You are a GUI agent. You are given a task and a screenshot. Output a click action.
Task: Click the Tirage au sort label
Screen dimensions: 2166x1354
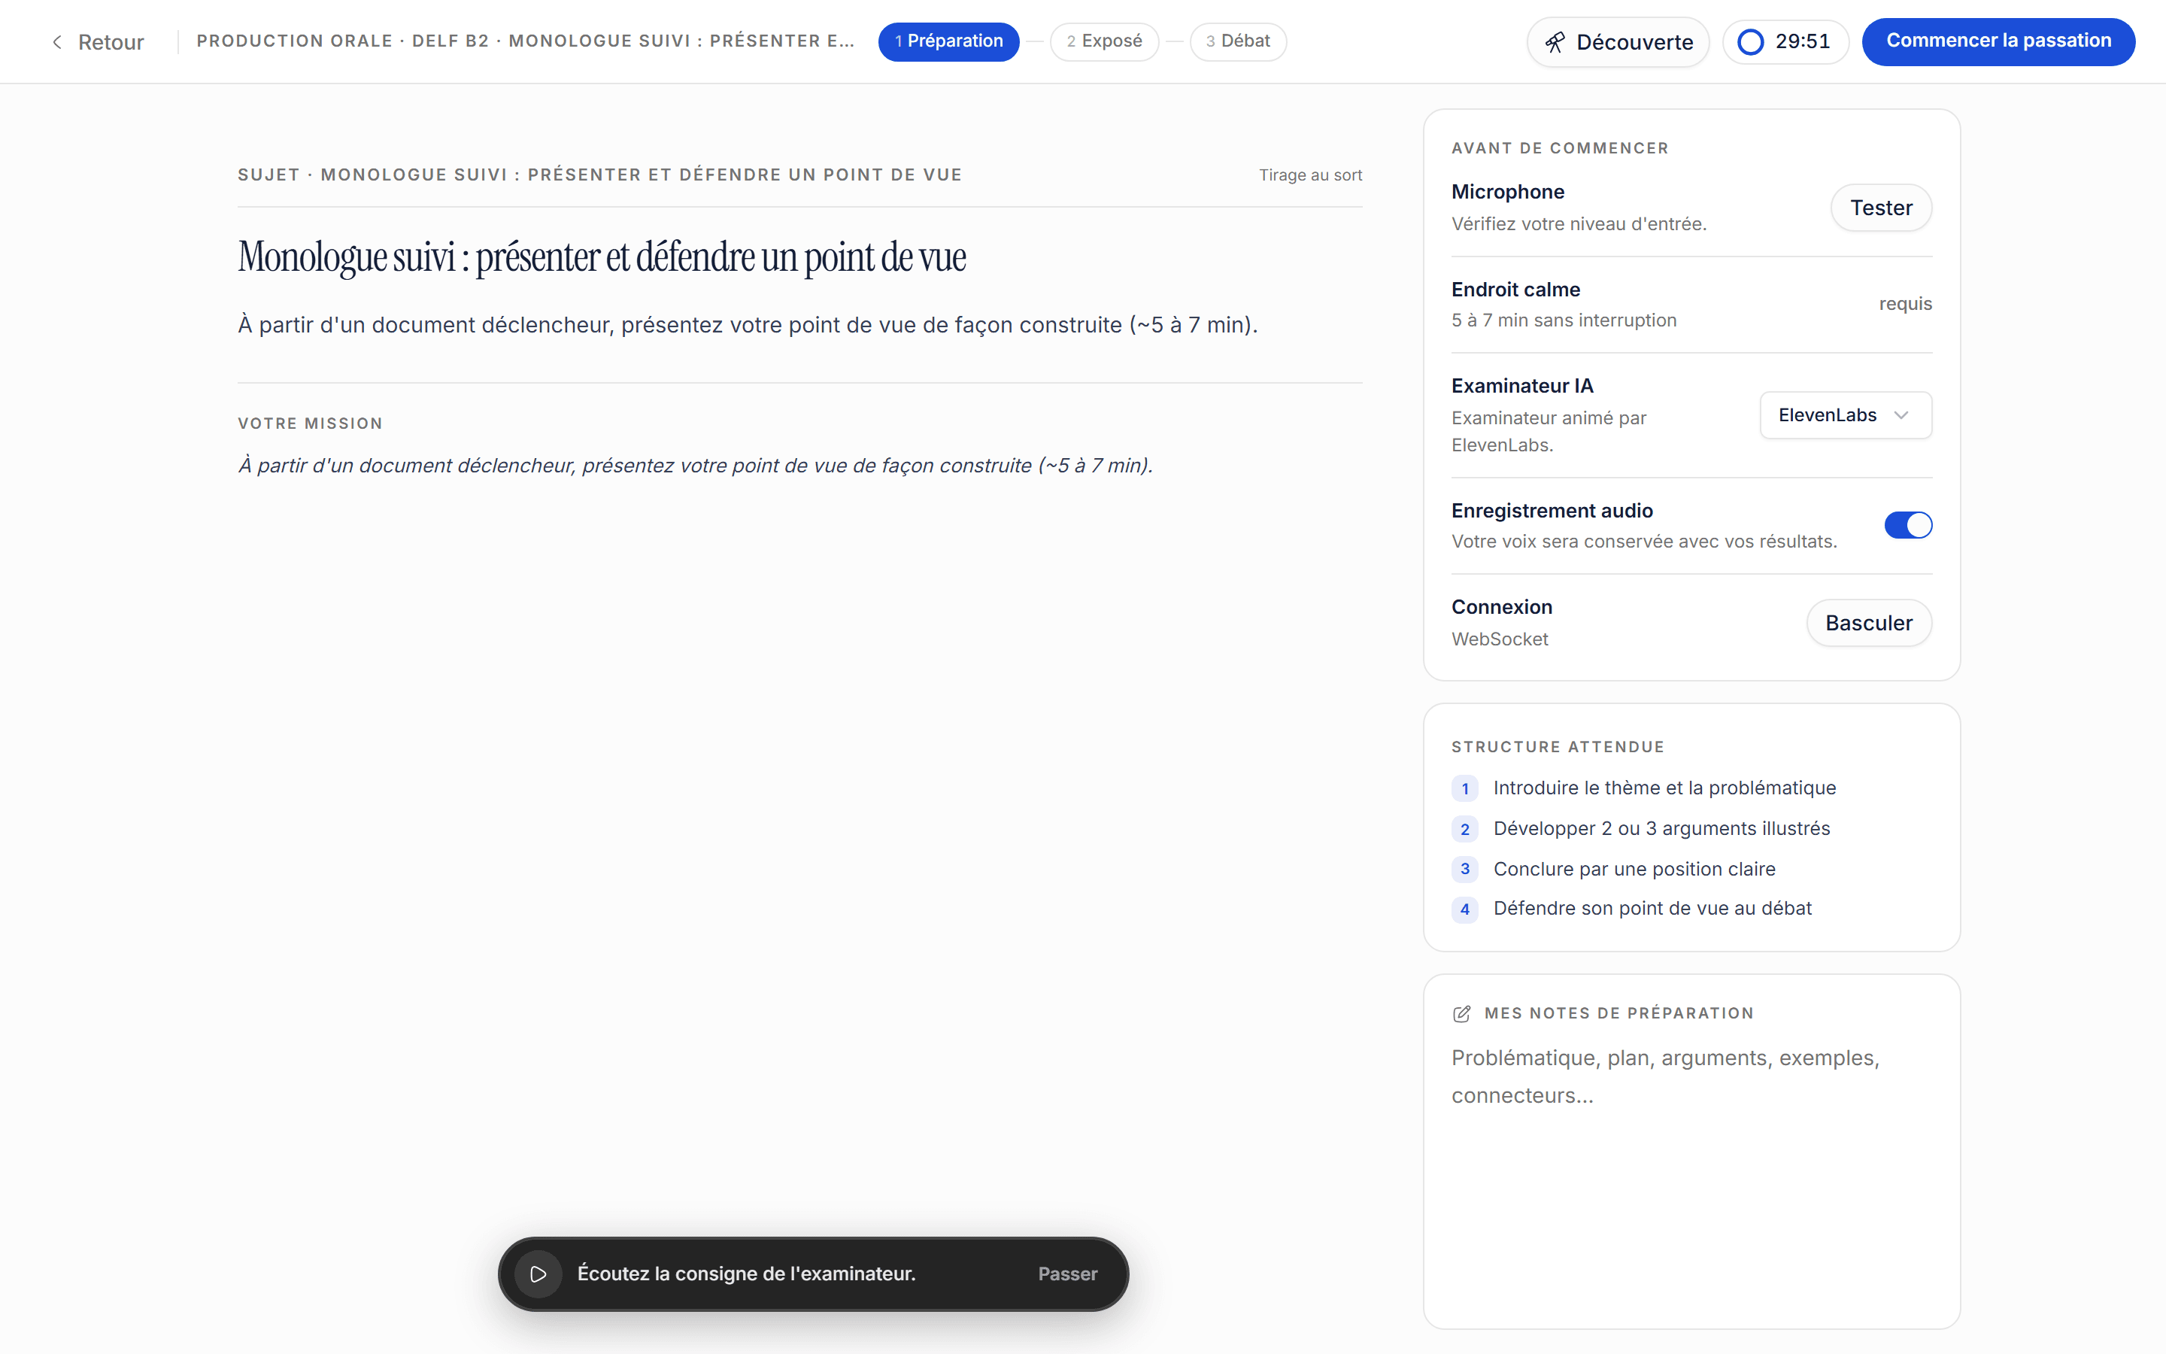[x=1310, y=175]
